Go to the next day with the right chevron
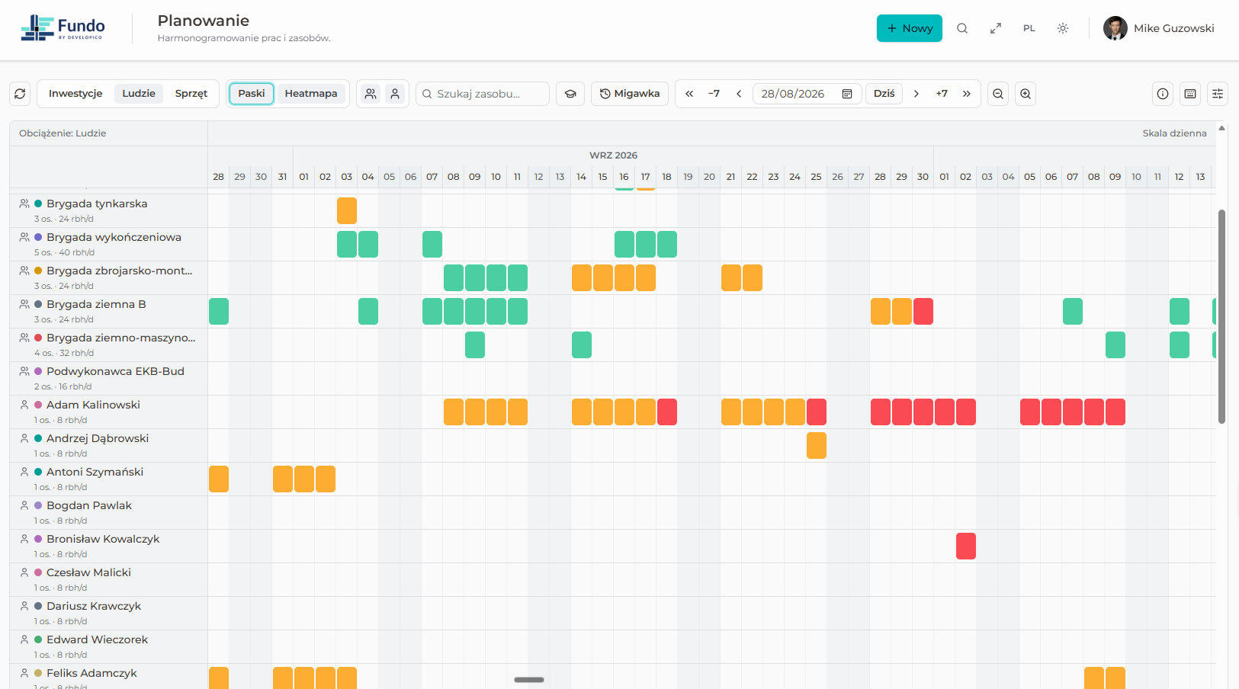The image size is (1239, 689). [916, 94]
